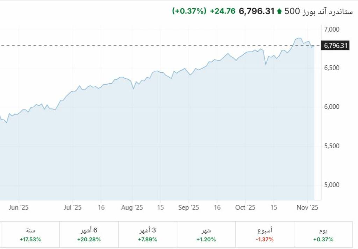Click the black 6,796.31 price tag on axis

pos(336,45)
